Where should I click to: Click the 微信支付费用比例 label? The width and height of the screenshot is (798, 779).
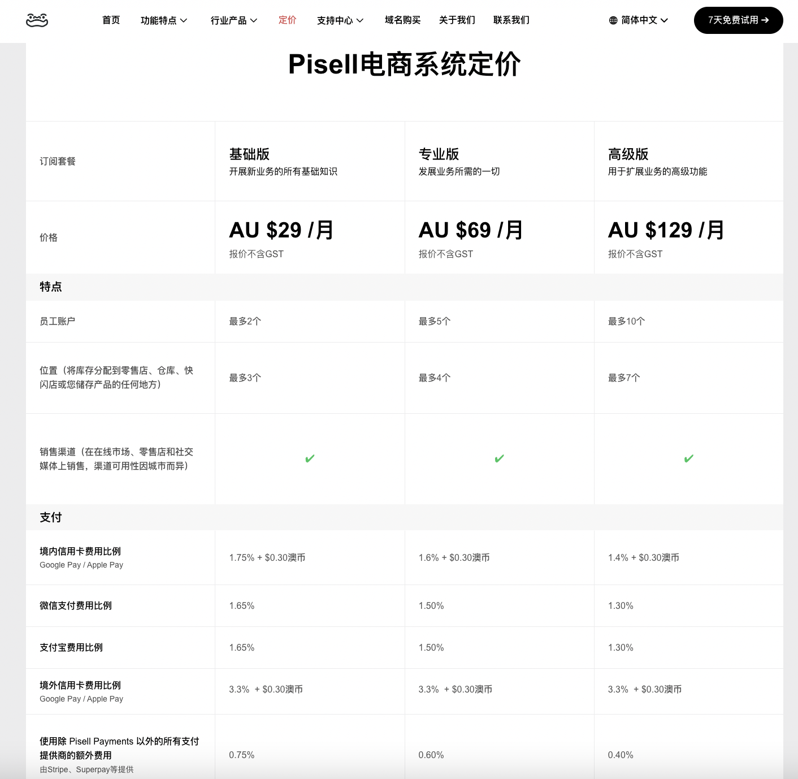76,605
